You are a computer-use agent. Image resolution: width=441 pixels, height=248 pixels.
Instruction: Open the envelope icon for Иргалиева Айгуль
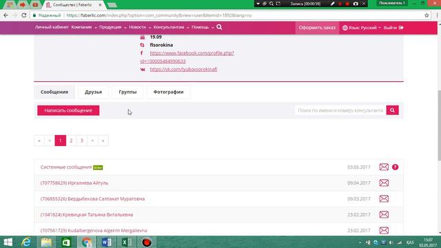click(x=384, y=183)
